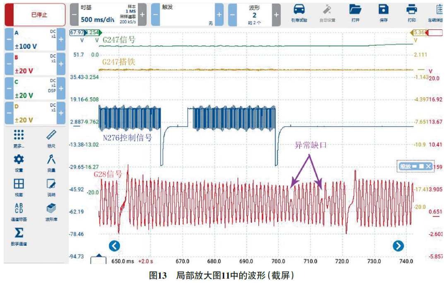Click minimize button in 缩放 zoom overview
The image size is (447, 283).
414,166
